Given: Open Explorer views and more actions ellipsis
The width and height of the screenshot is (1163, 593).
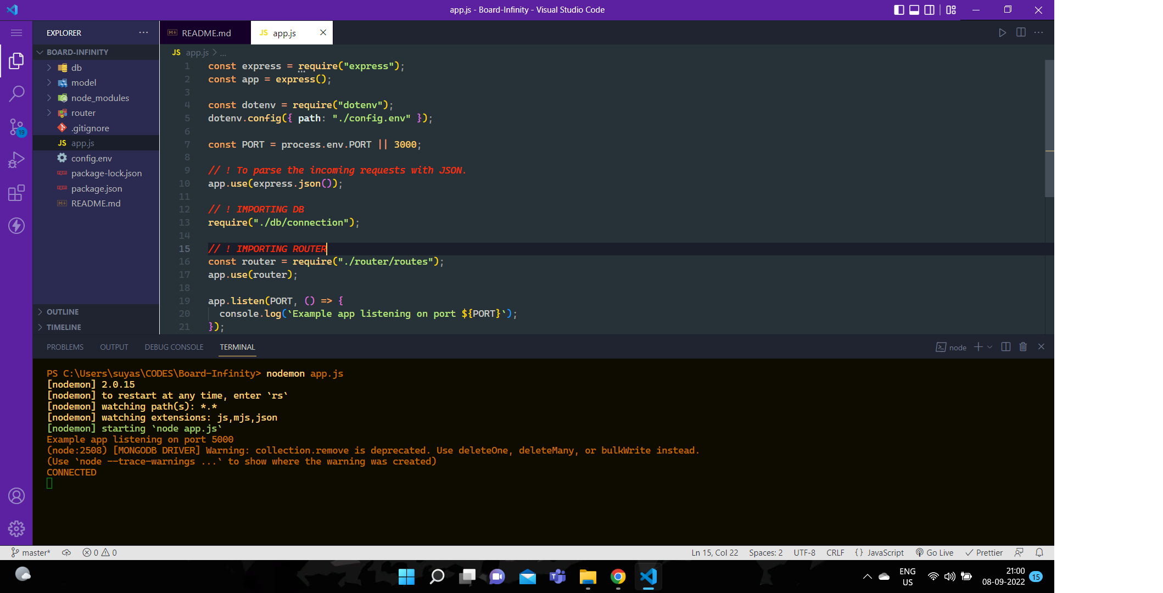Looking at the screenshot, I should pos(143,32).
